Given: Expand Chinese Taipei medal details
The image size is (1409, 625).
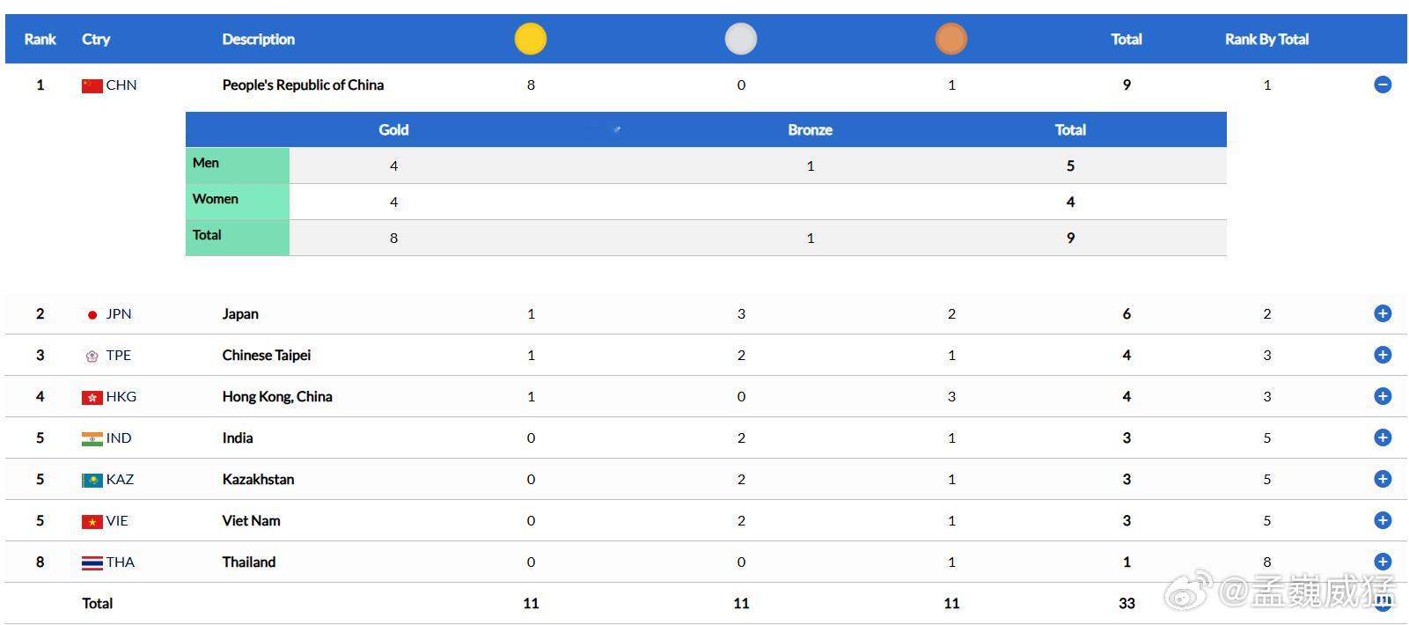Looking at the screenshot, I should [1383, 355].
